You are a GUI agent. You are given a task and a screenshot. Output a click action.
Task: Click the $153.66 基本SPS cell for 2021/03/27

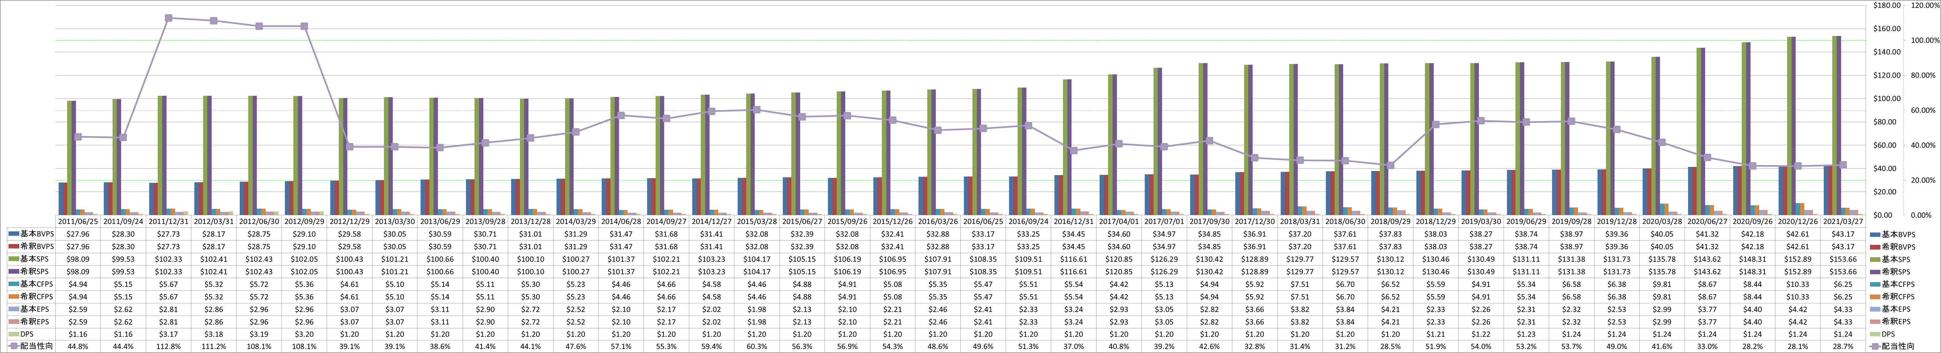pyautogui.click(x=1843, y=259)
